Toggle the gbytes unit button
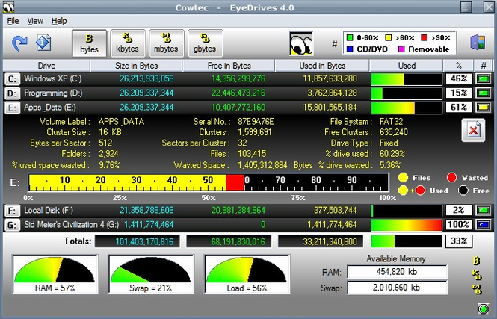 pos(206,43)
